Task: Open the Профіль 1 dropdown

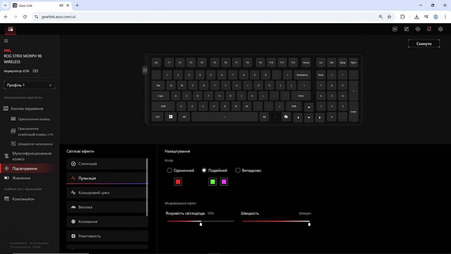Action: [x=29, y=85]
